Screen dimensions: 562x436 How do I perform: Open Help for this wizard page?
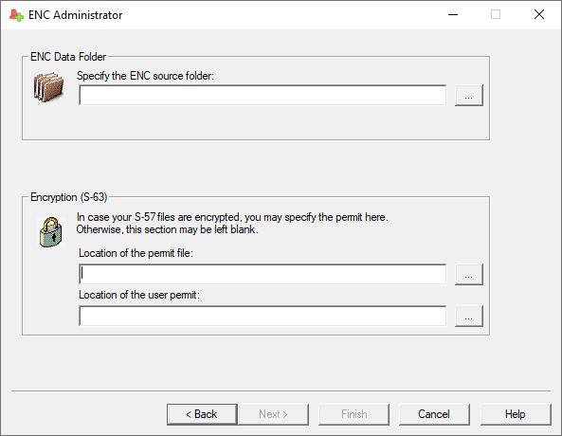click(516, 414)
